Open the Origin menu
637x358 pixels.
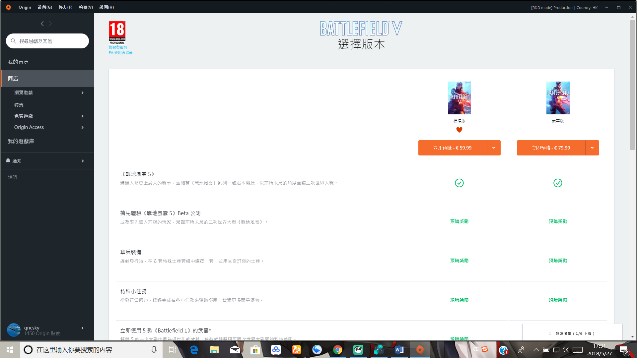pos(25,7)
